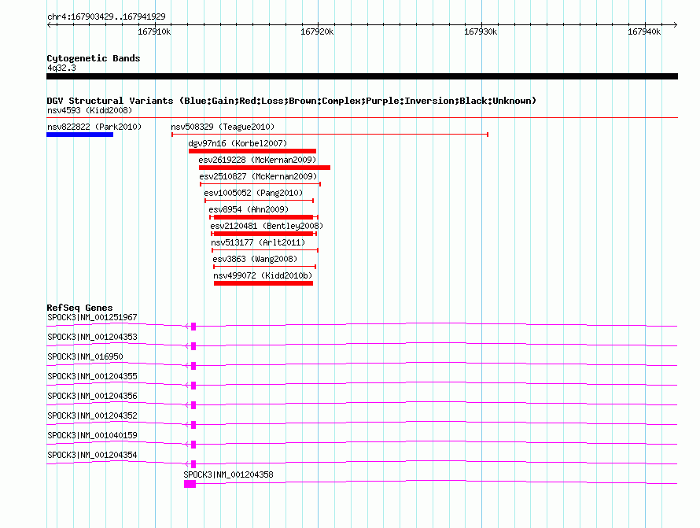Click the black 4q32.3 cytoband bar
The image size is (700, 528).
coord(362,76)
